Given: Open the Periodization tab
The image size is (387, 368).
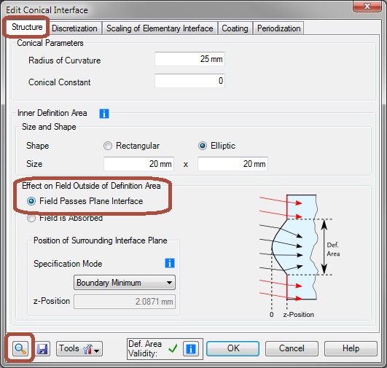Looking at the screenshot, I should click(278, 28).
